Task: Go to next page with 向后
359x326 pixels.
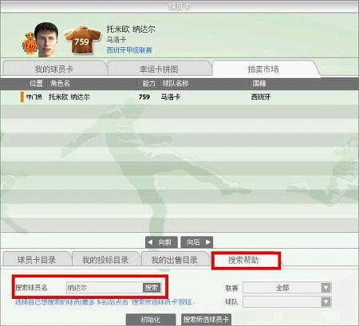Action: 197,242
